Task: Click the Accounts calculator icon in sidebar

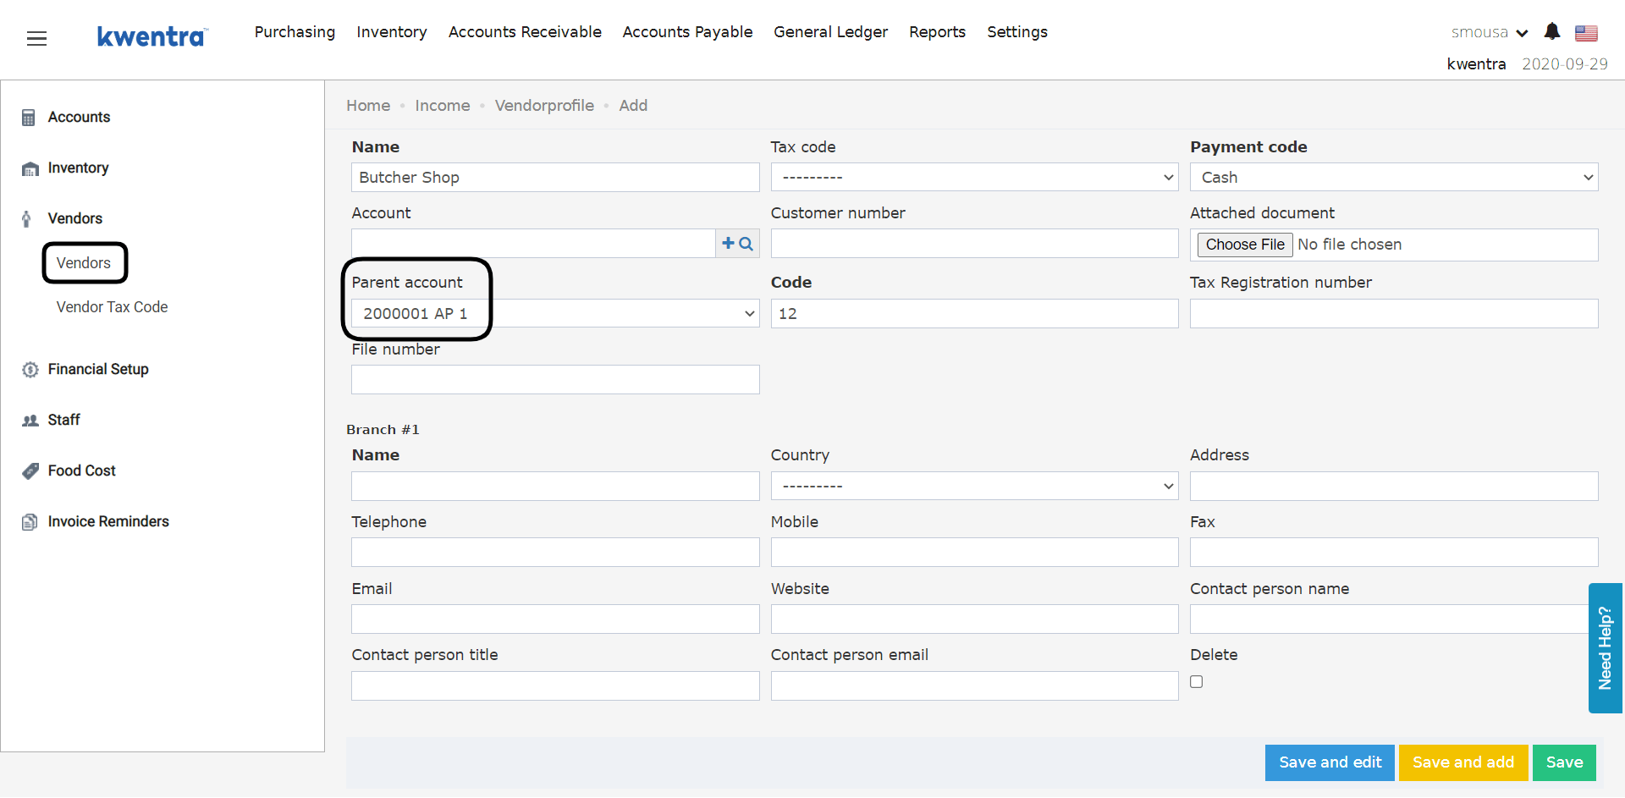Action: tap(29, 118)
